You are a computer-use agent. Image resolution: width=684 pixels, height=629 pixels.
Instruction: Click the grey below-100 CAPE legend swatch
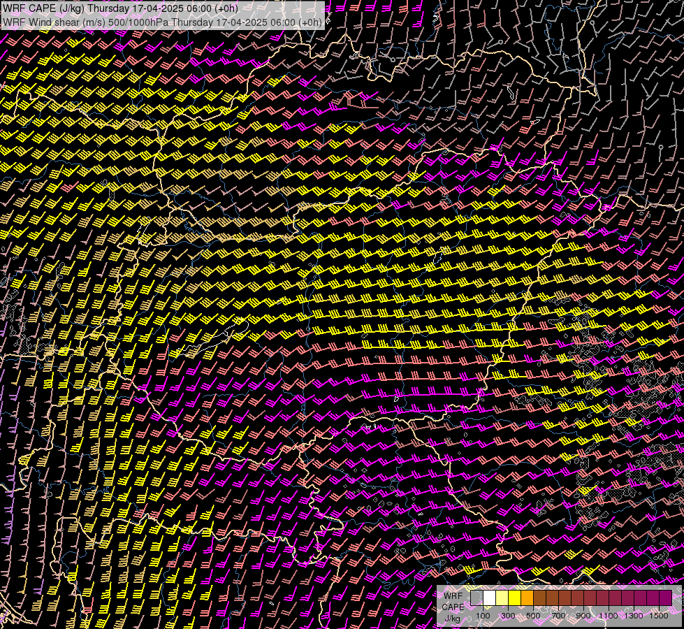pos(476,598)
